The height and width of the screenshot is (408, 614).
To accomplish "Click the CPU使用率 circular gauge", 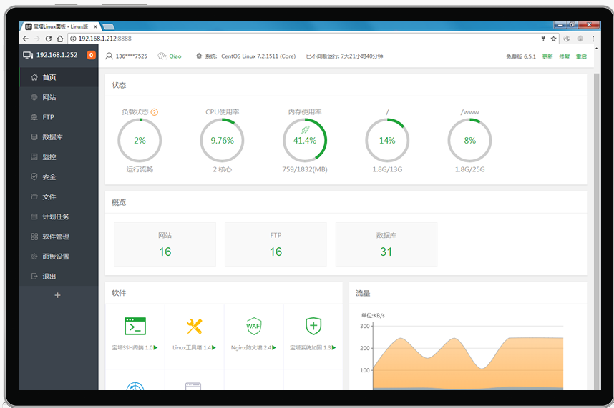I will 222,141.
